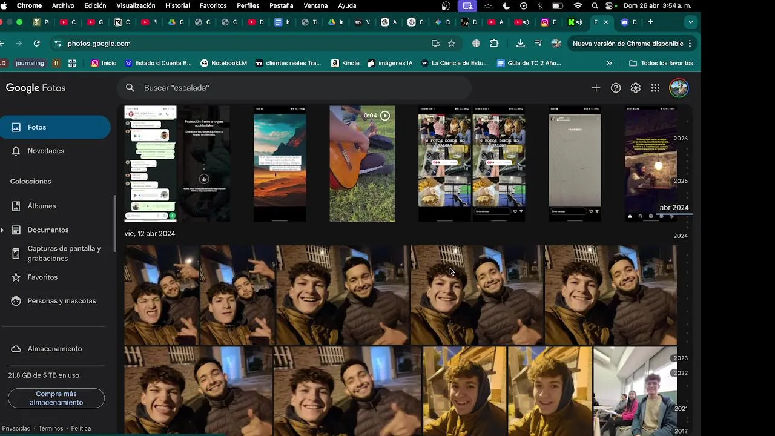The height and width of the screenshot is (436, 775).
Task: Open the Historial menu
Action: [177, 5]
